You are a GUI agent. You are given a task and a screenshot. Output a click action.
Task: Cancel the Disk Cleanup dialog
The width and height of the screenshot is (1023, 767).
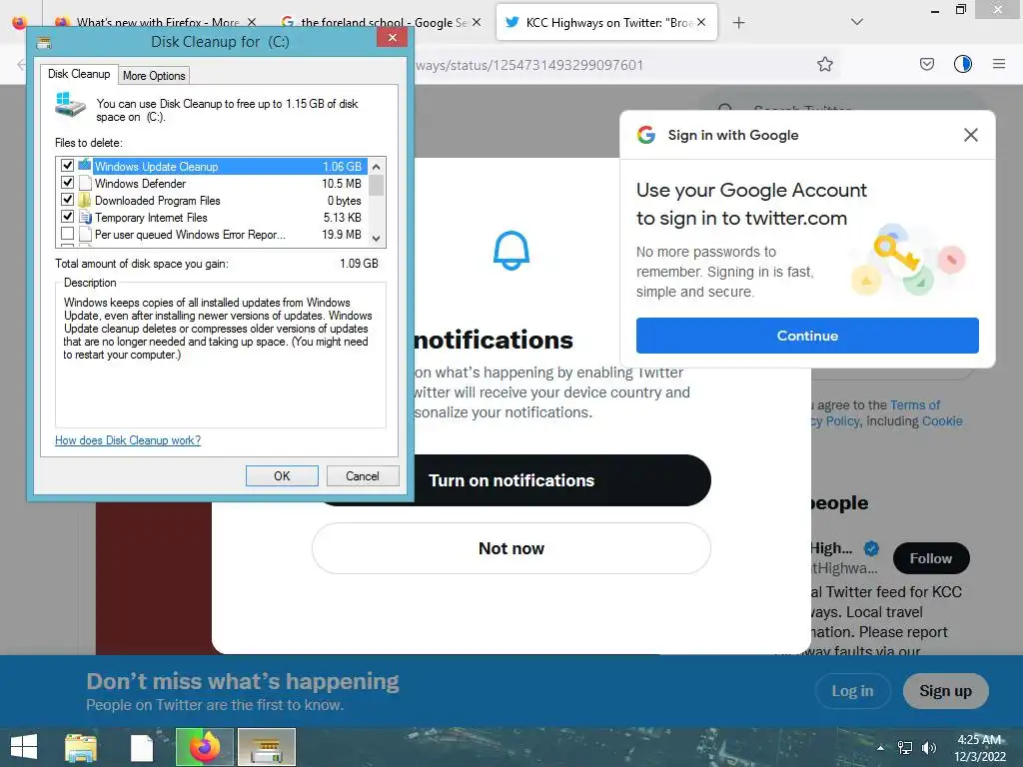[362, 476]
